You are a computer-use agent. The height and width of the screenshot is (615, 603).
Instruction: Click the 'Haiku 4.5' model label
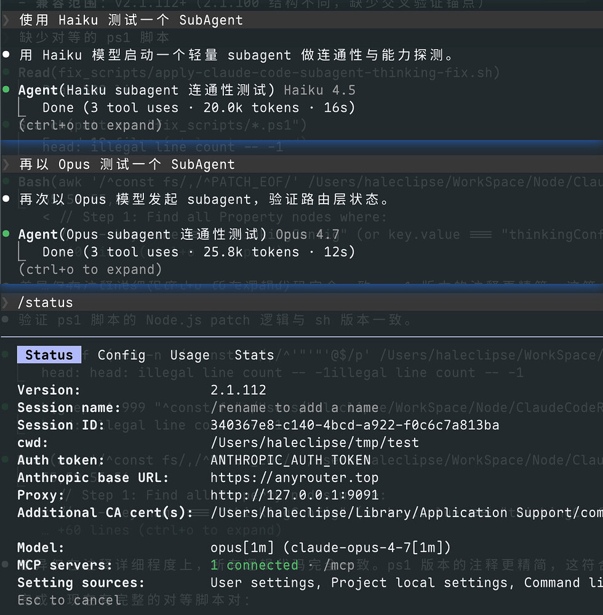click(320, 90)
